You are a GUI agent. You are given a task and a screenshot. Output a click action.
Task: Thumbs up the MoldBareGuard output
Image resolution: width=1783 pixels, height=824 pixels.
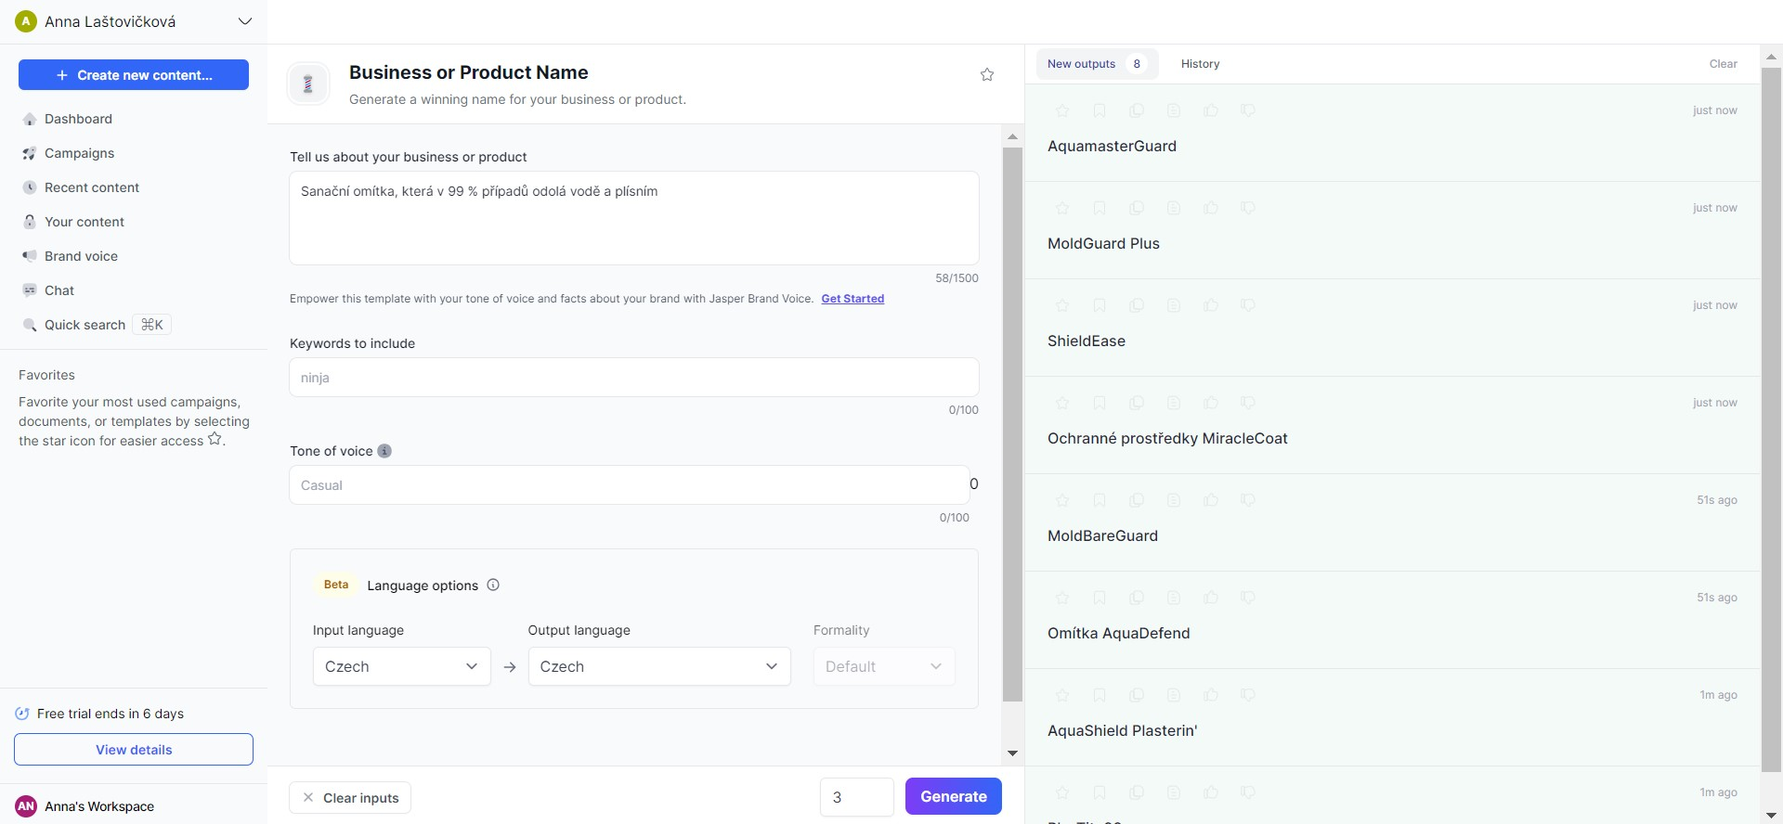coord(1211,500)
